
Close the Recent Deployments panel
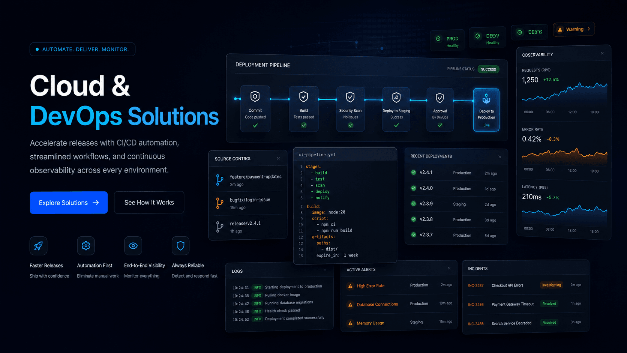pos(499,157)
